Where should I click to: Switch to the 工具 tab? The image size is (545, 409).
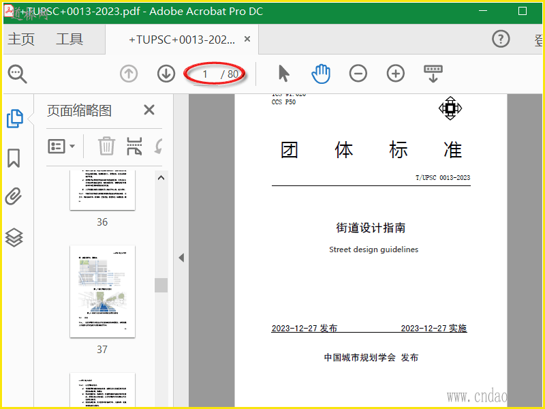click(x=69, y=39)
